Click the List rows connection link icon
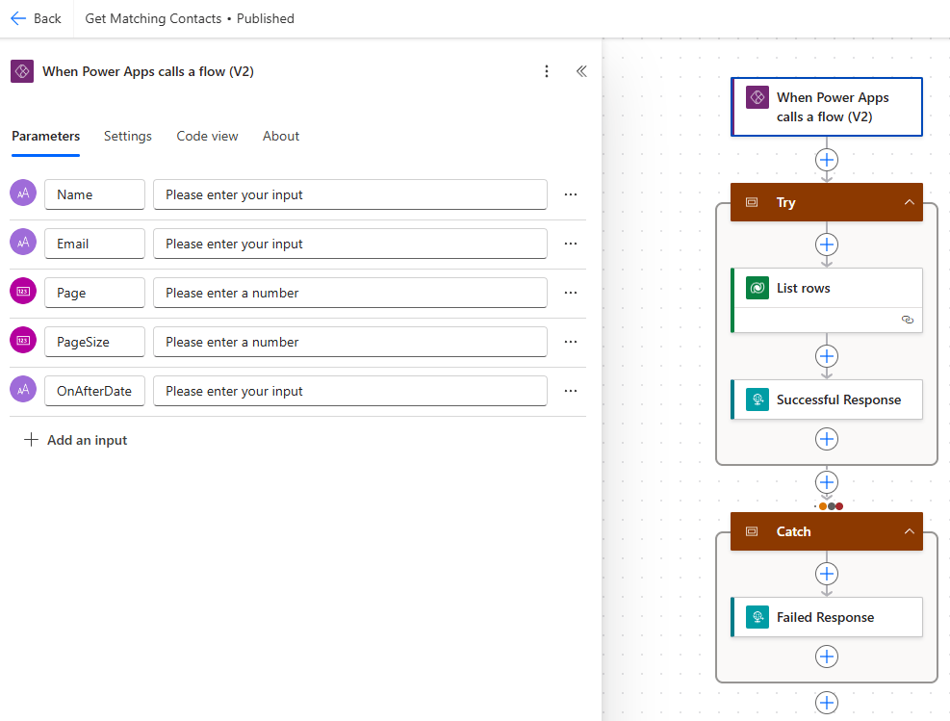 tap(907, 320)
